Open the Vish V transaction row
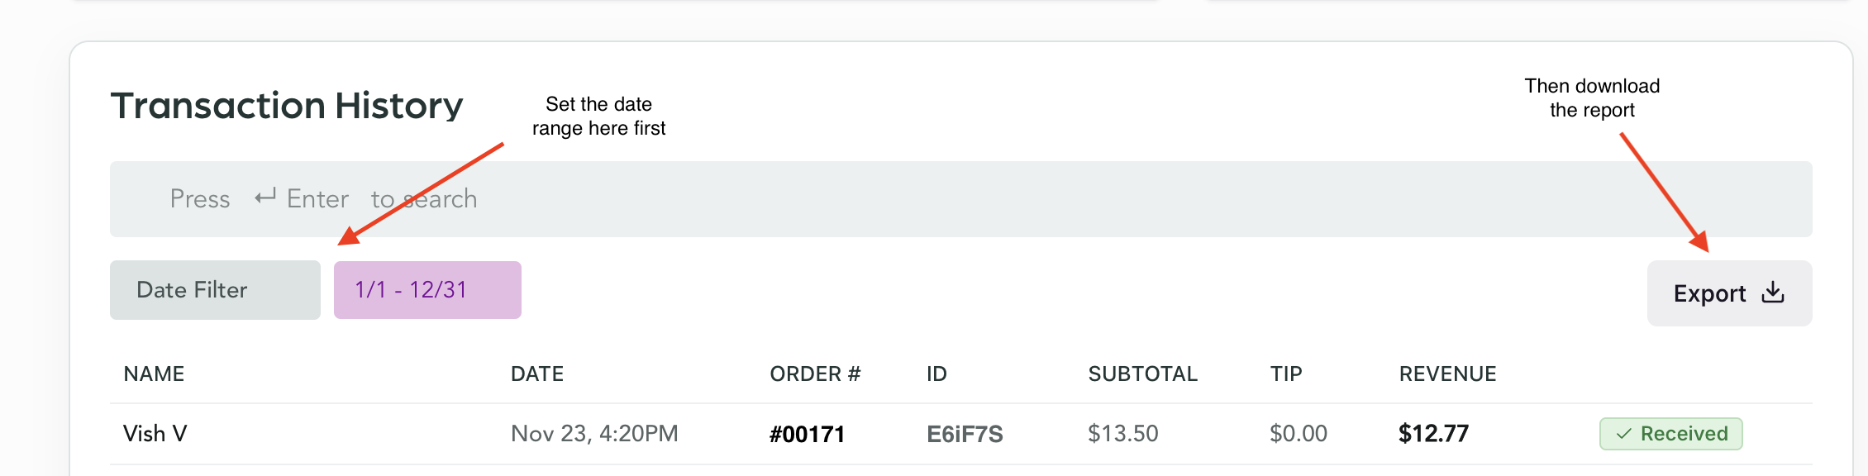Image resolution: width=1868 pixels, height=476 pixels. [155, 434]
